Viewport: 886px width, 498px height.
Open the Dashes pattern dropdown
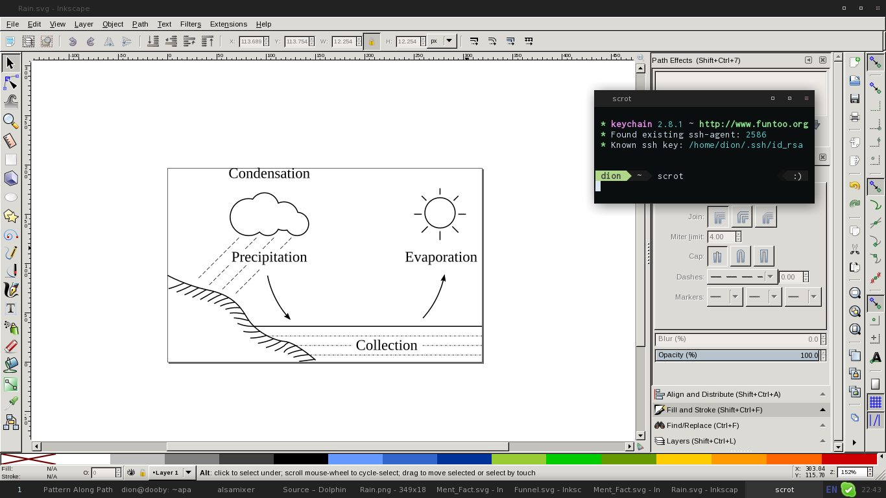741,277
